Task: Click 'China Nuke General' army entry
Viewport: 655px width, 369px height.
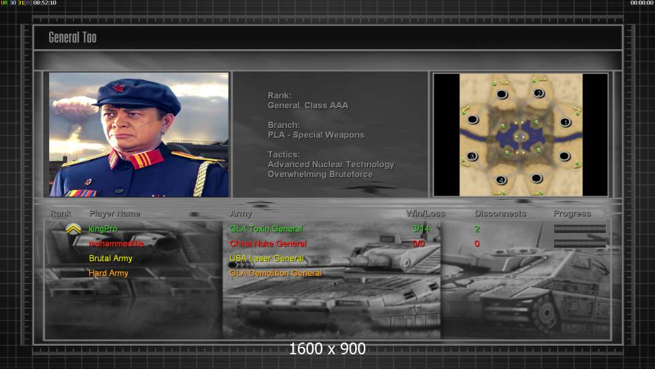Action: click(x=268, y=244)
